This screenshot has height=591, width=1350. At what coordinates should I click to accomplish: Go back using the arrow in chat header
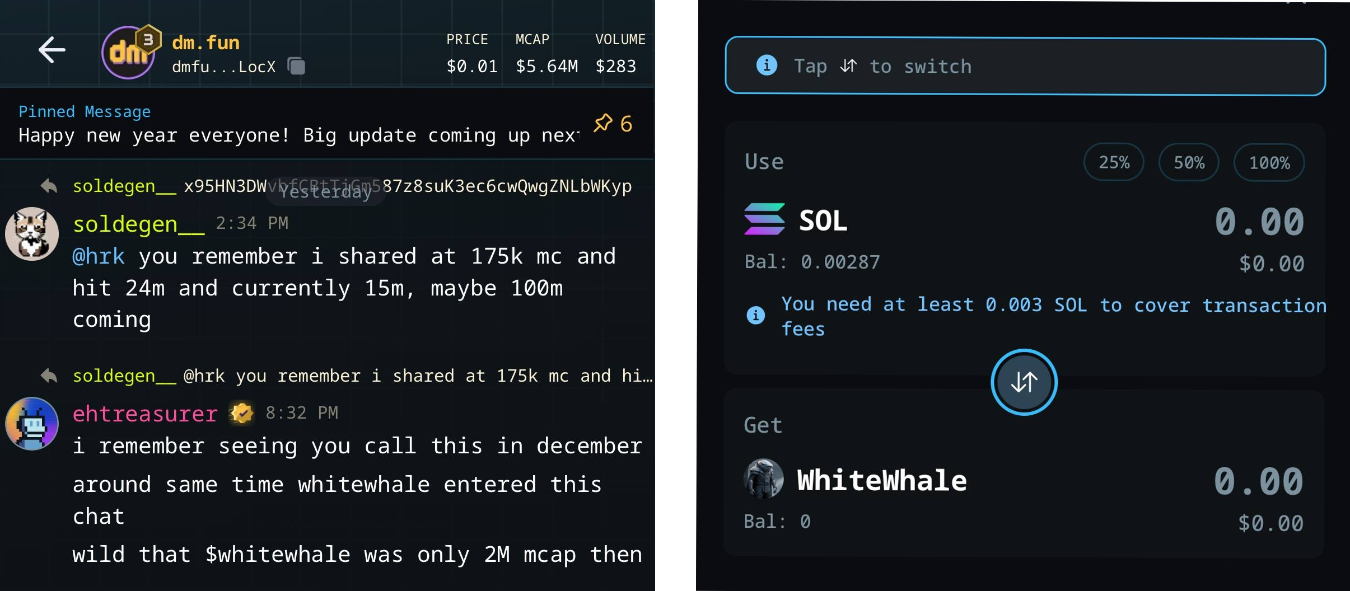51,50
